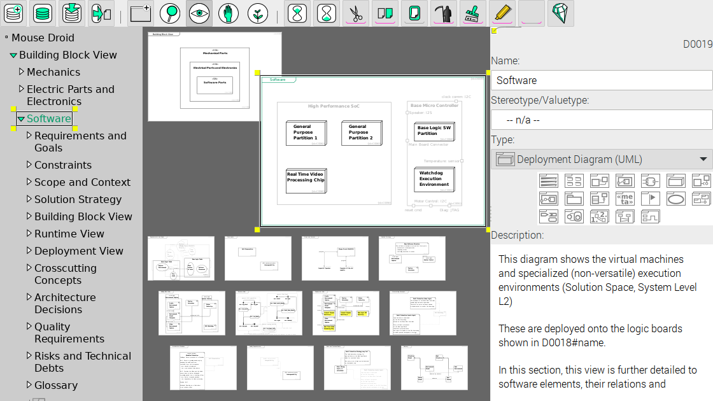The image size is (713, 401).
Task: Click the undo hourglass icon
Action: coord(296,13)
